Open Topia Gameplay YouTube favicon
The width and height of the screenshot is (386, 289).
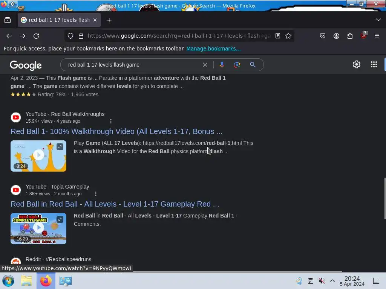(16, 190)
